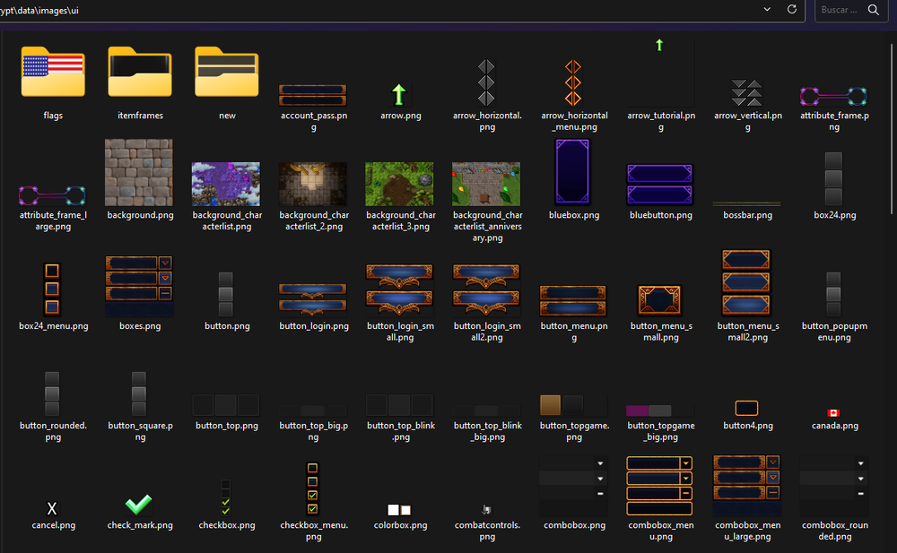
Task: Open the flags folder
Action: click(x=53, y=72)
